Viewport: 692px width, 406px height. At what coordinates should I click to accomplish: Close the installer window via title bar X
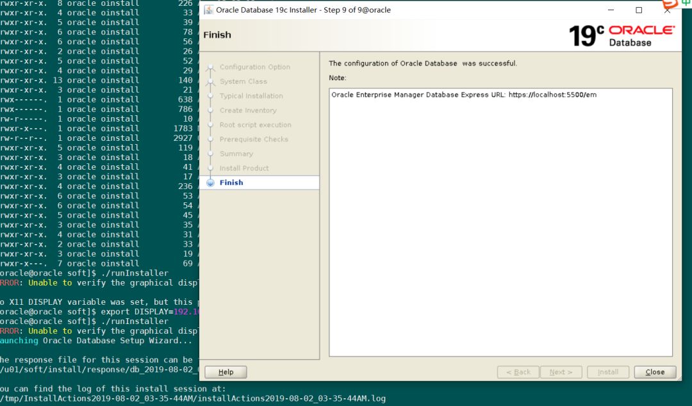click(667, 11)
